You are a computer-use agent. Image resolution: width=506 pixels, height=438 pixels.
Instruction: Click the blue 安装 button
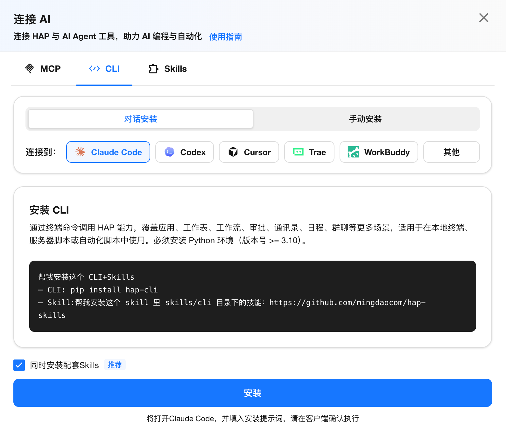coord(253,393)
